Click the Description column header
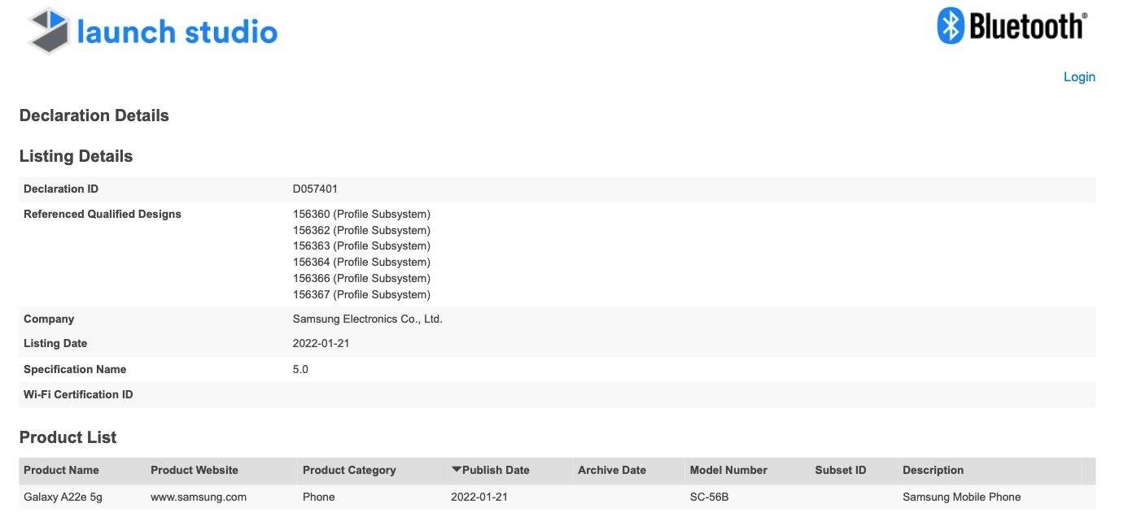Image resolution: width=1128 pixels, height=530 pixels. pyautogui.click(x=933, y=470)
